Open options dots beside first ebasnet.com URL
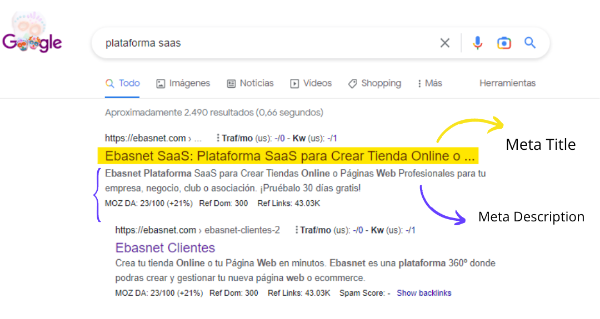600x319 pixels. pyautogui.click(x=217, y=138)
